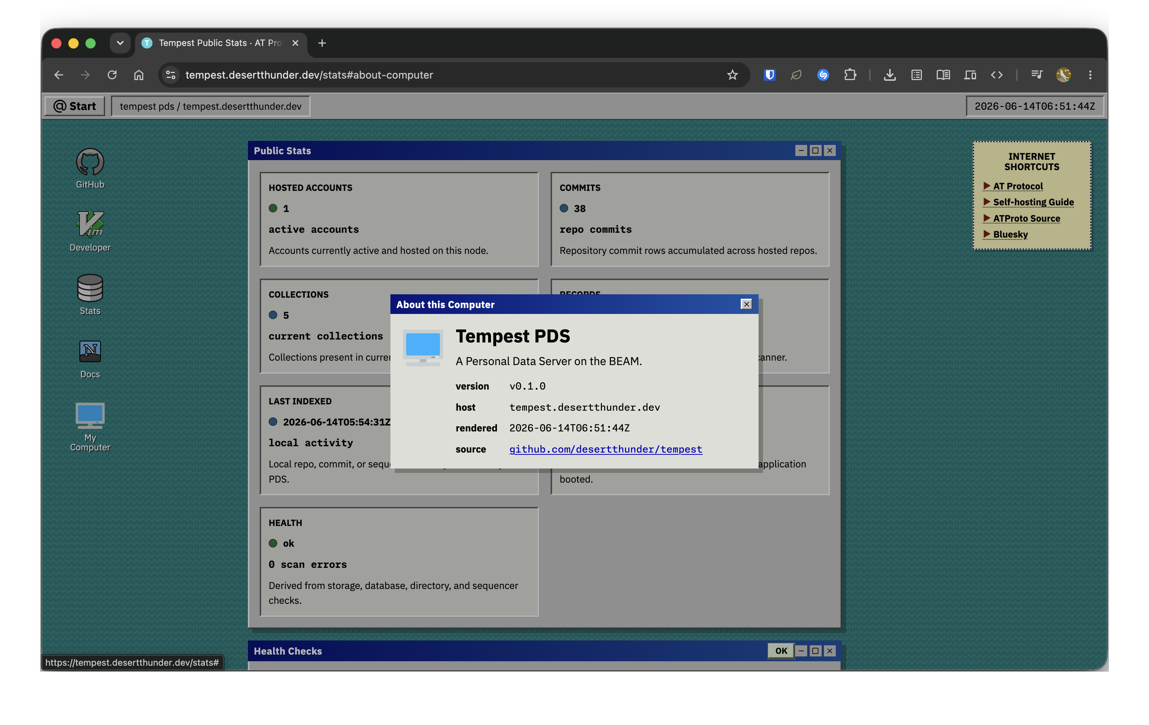Close the Public Stats window

(x=830, y=150)
